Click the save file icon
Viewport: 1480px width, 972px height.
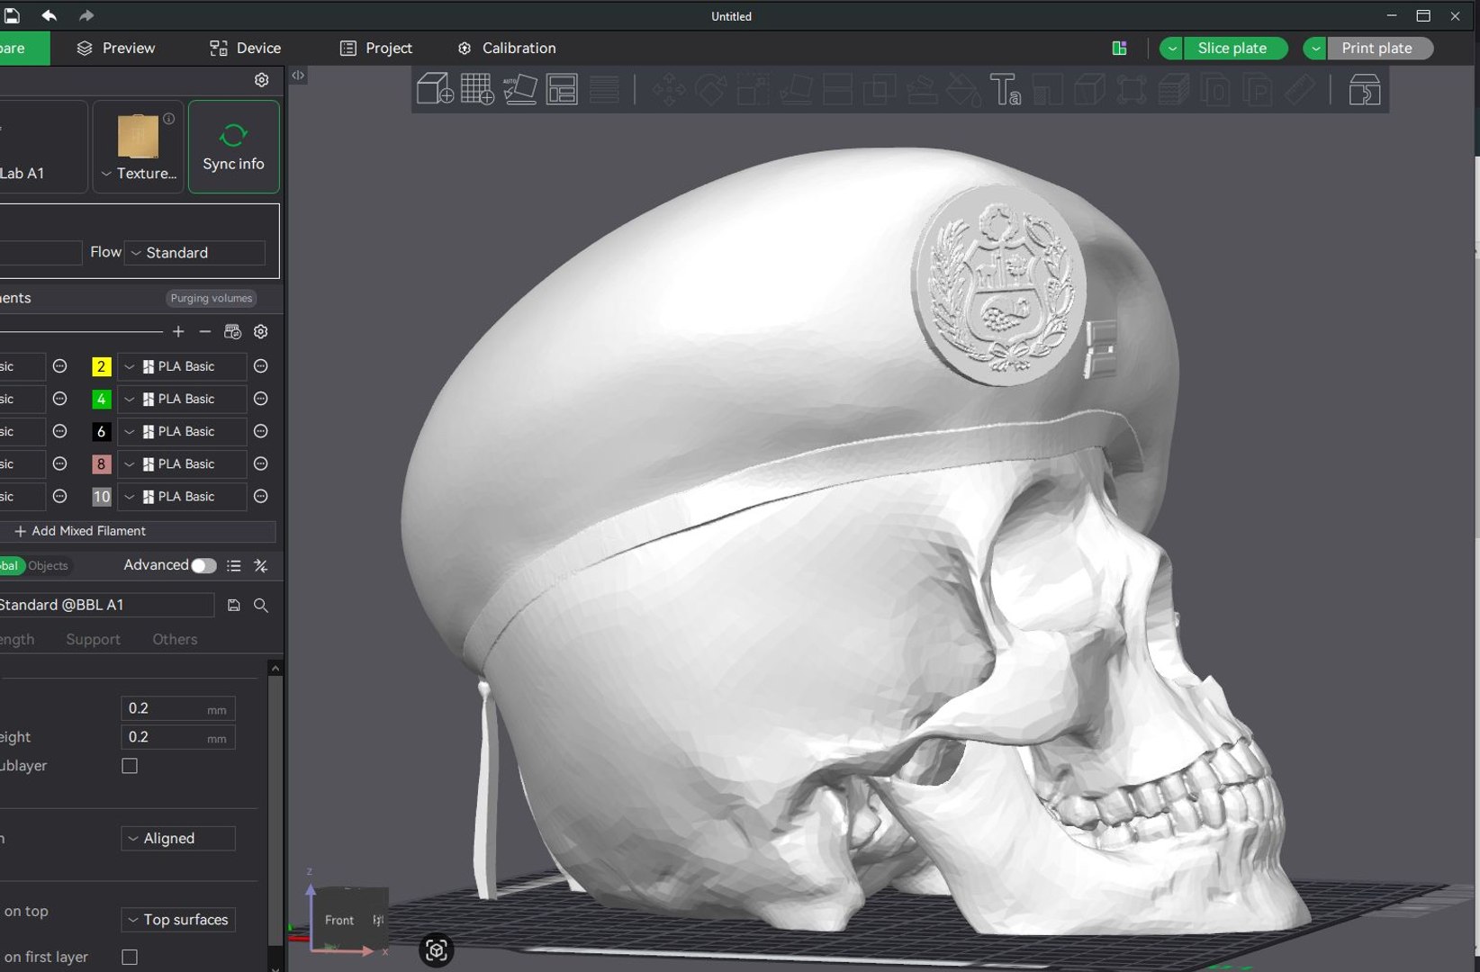[12, 15]
